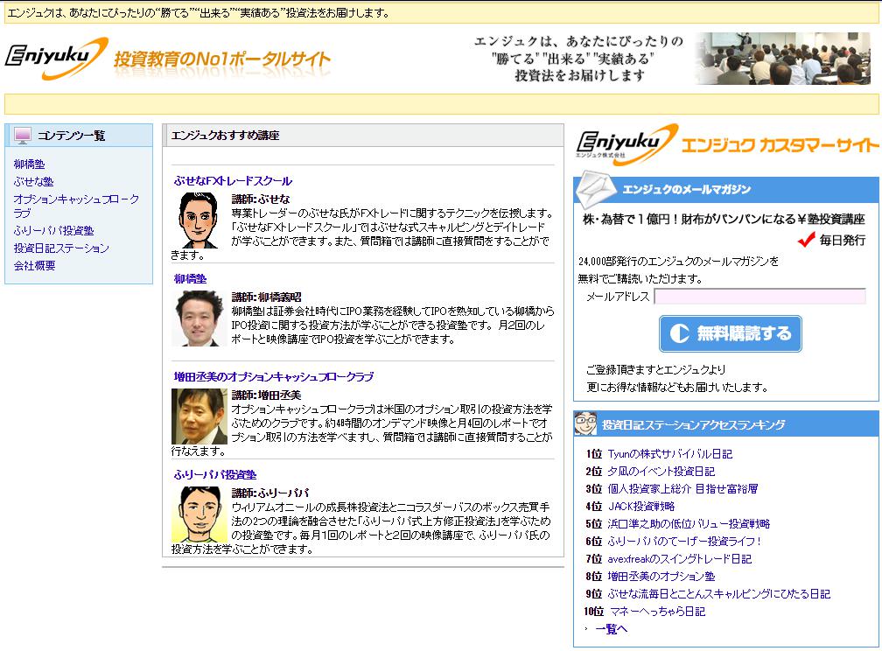Open オプションキャッシュフロークラブ in the sidebar

point(76,206)
